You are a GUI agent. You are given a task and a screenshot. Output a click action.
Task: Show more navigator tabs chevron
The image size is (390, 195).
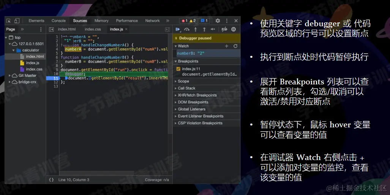coord(22,29)
